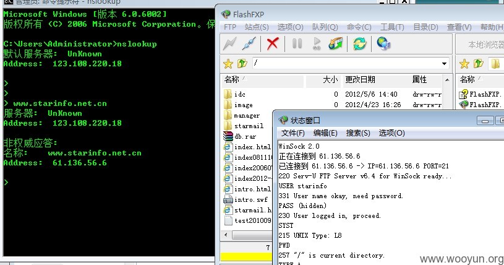Screen dimensions: 504x265
Task: Click '215 UNIX Type: L8' log line
Action: pyautogui.click(x=310, y=236)
